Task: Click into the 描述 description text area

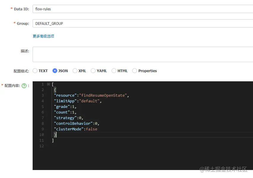Action: 143,54
